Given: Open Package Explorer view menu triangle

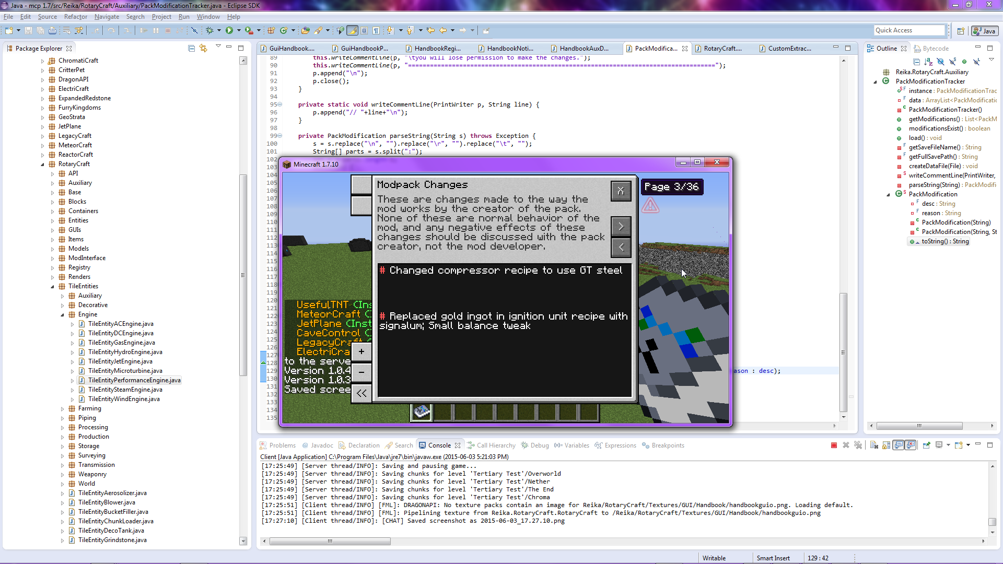Looking at the screenshot, I should click(218, 47).
